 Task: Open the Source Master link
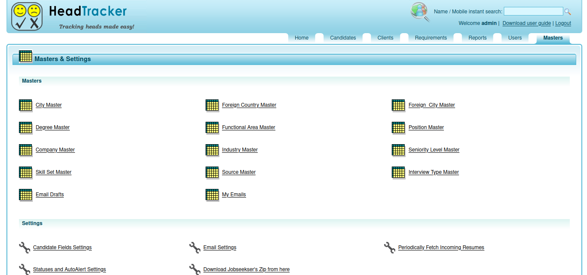239,172
